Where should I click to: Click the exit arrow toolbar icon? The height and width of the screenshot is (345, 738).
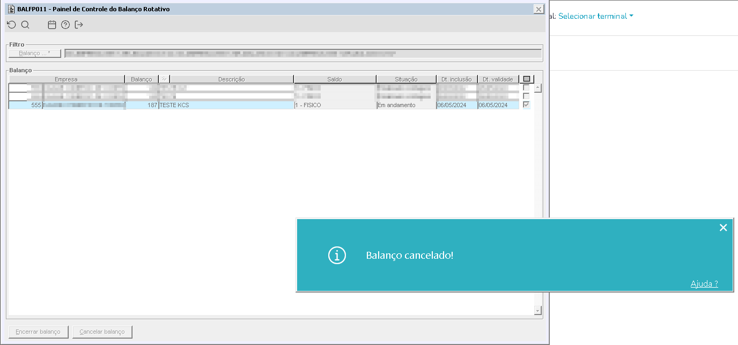79,25
